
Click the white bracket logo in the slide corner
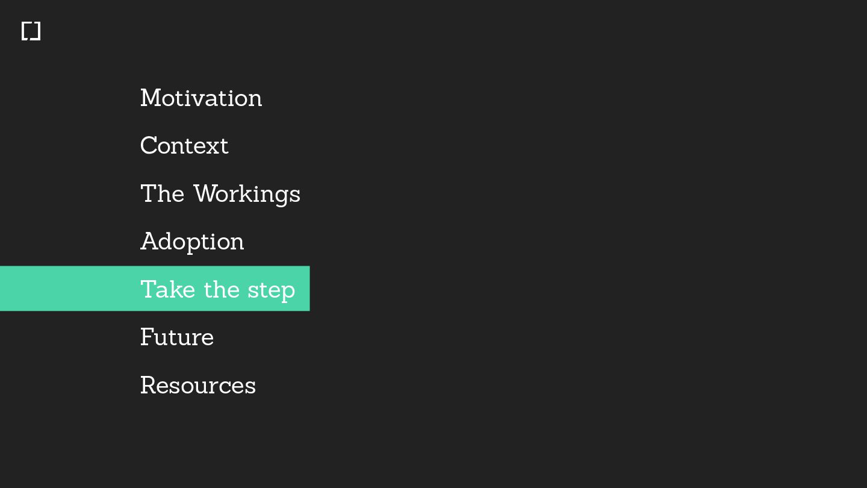tap(31, 31)
